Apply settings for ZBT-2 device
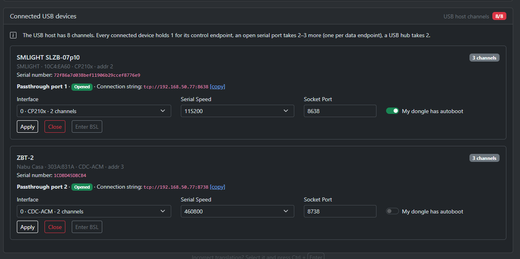 (x=27, y=227)
